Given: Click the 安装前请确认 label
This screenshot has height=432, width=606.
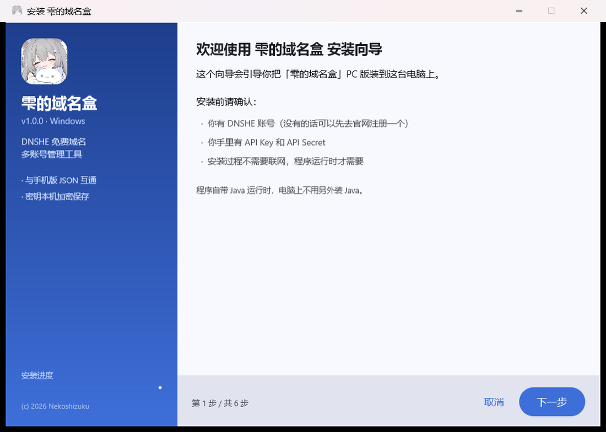Looking at the screenshot, I should click(x=226, y=102).
